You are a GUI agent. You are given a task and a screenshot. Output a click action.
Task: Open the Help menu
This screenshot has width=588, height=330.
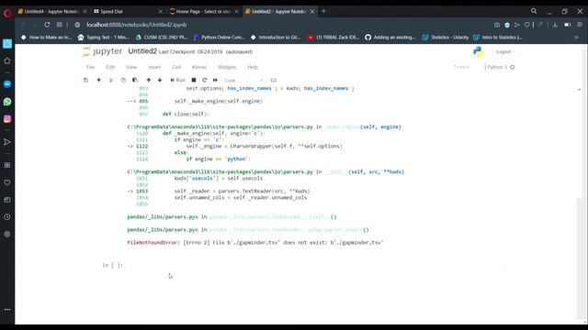click(253, 67)
